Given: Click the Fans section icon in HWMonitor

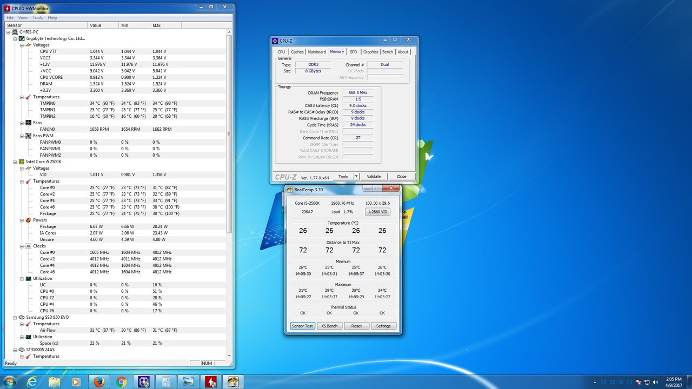Looking at the screenshot, I should point(29,123).
